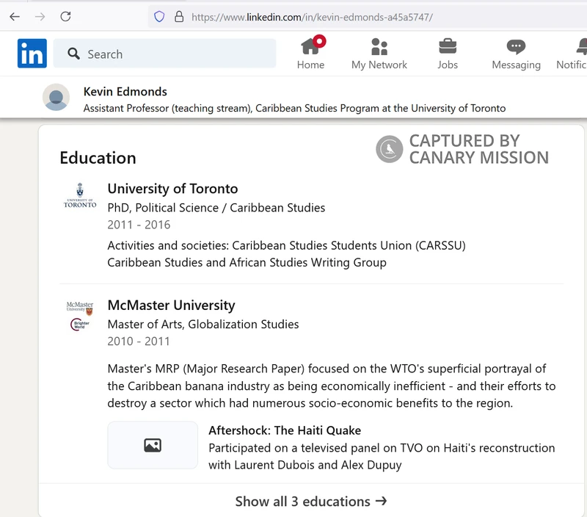Open the University of Toronto education entry
This screenshot has width=587, height=517.
(172, 189)
